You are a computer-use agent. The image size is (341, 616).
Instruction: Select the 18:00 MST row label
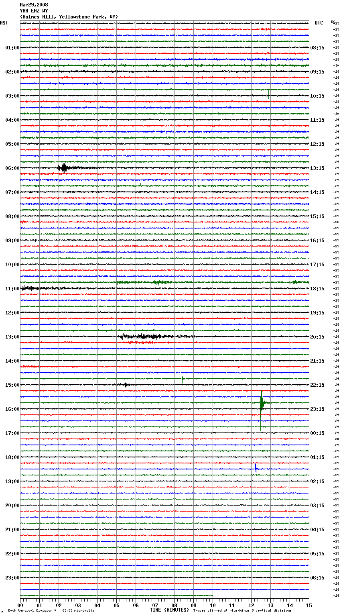(x=12, y=457)
